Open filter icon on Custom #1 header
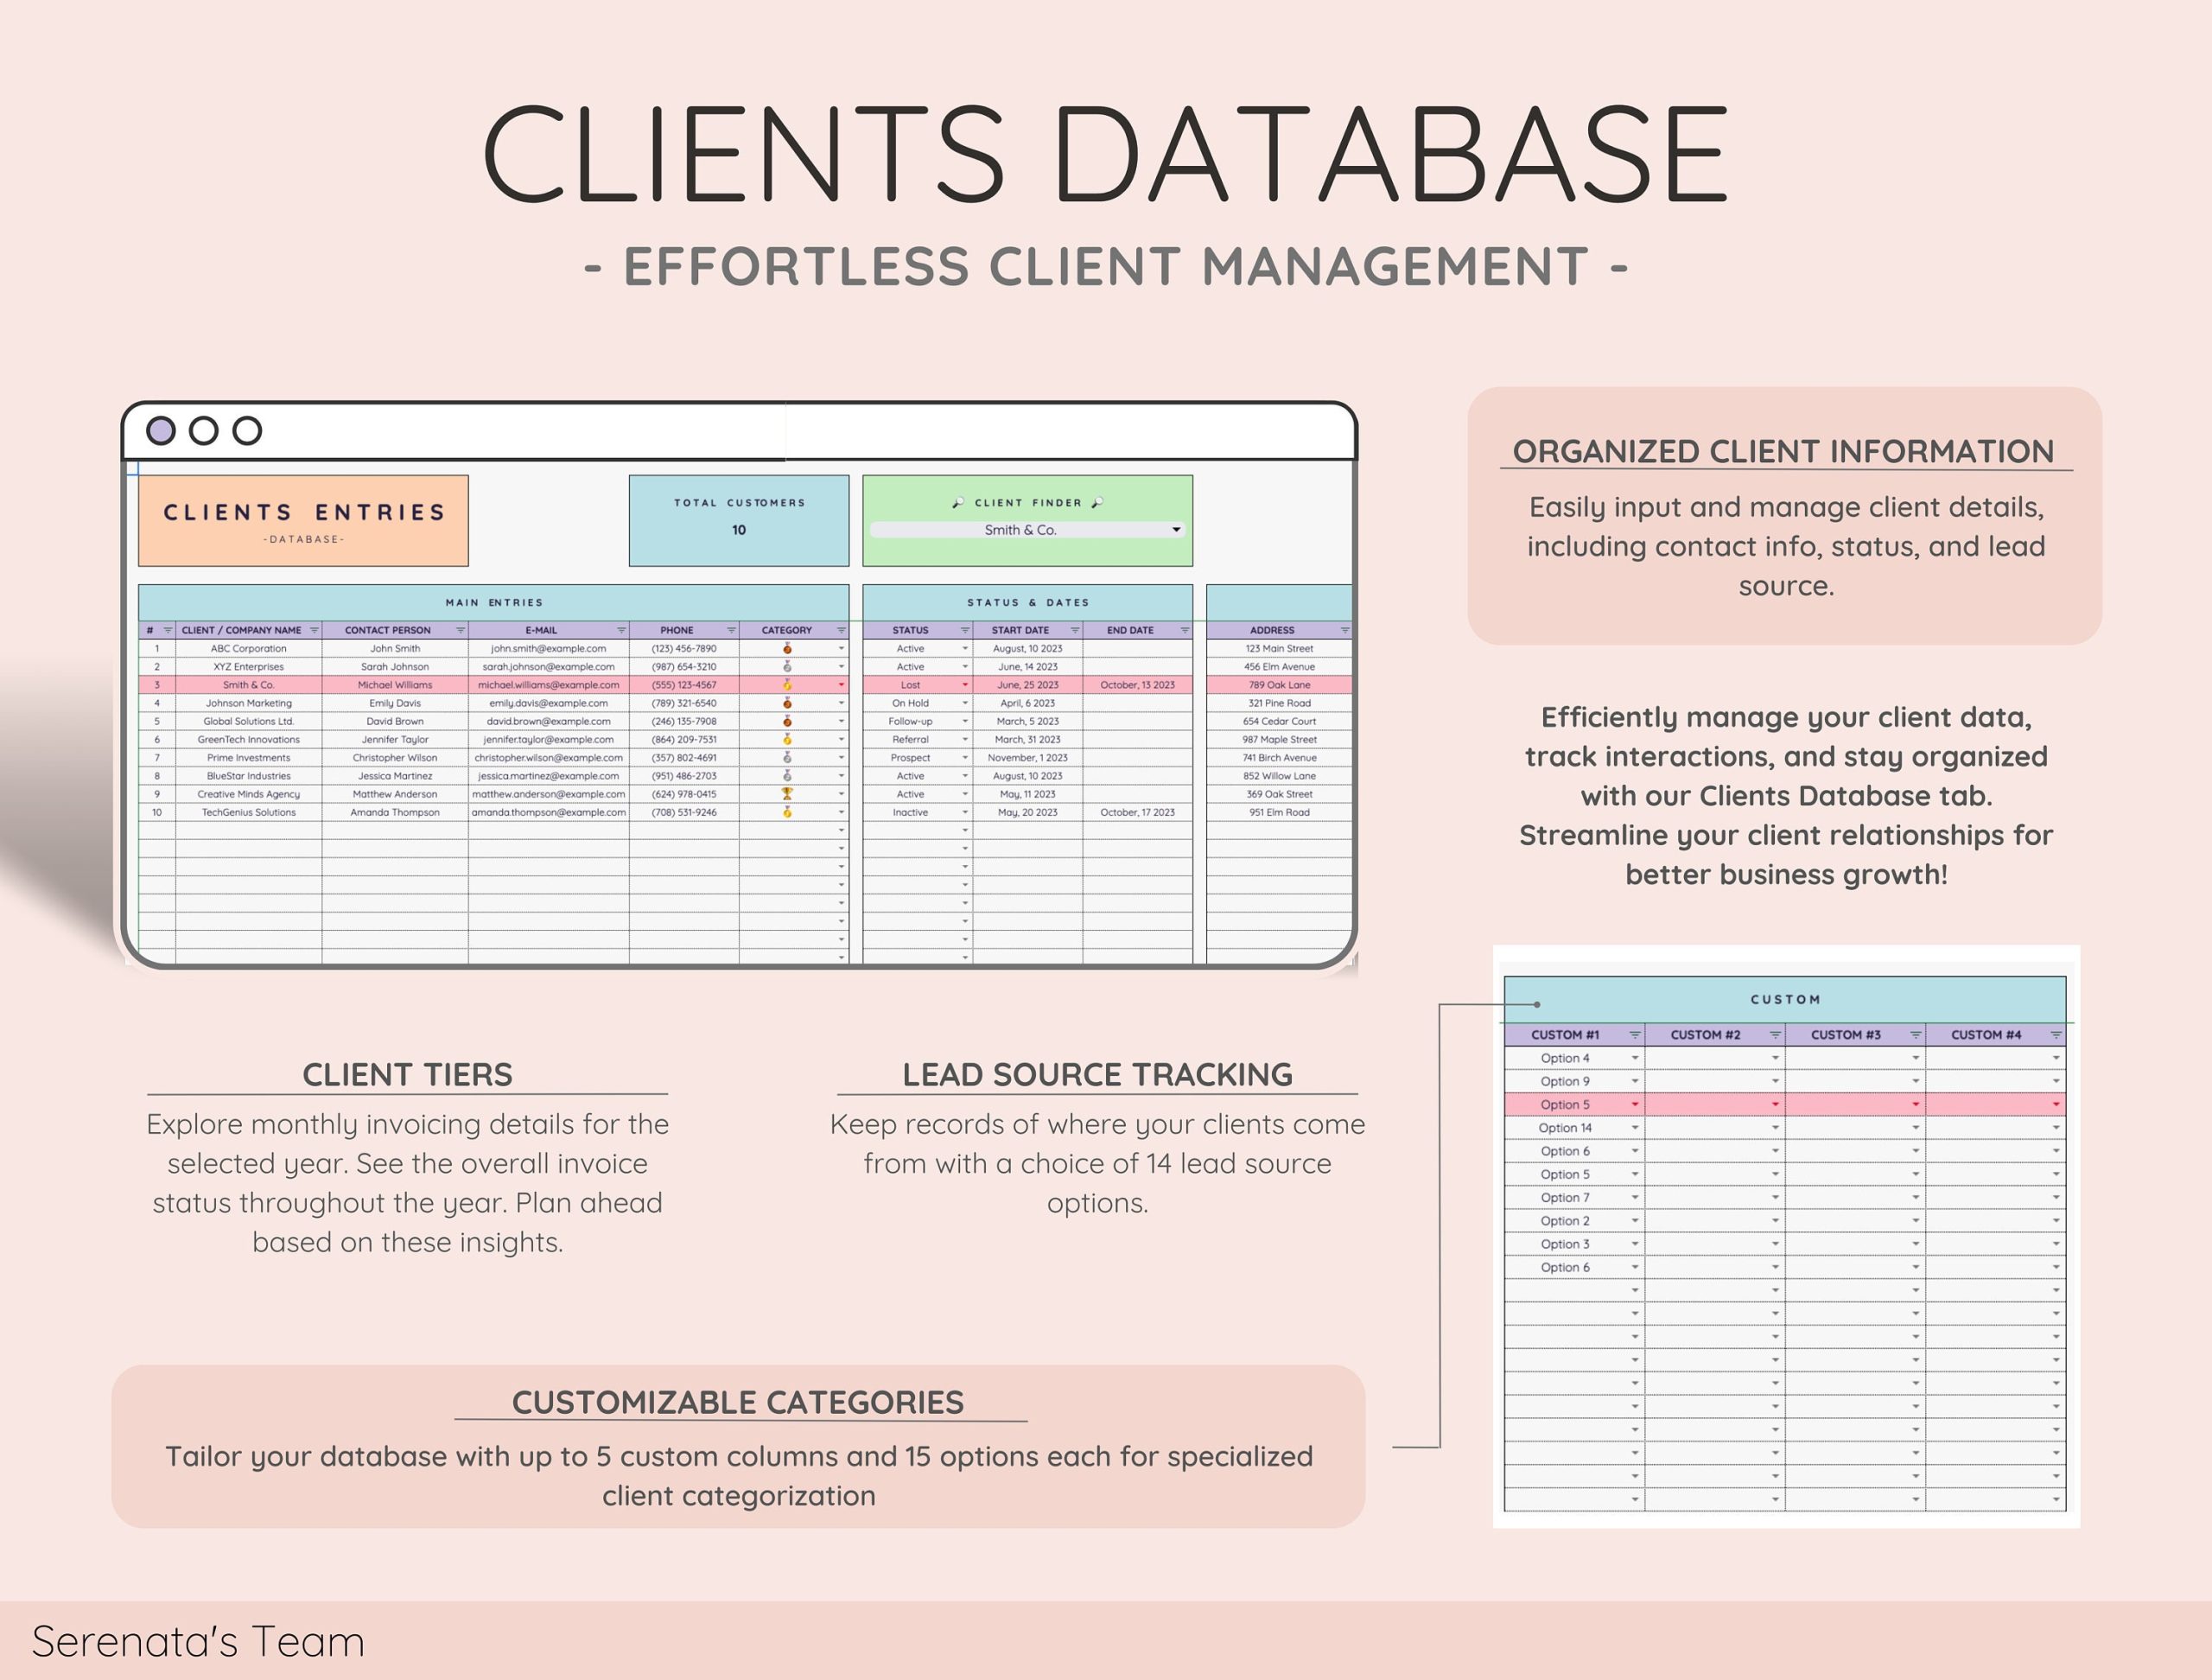 pyautogui.click(x=1635, y=1035)
